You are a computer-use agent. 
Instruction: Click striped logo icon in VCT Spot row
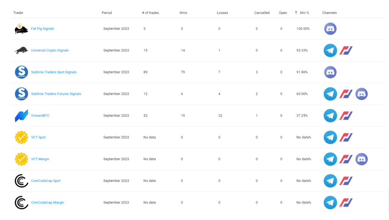(346, 137)
